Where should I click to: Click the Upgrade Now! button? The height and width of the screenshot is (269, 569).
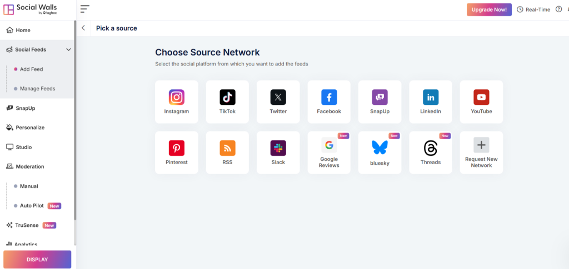(x=489, y=10)
